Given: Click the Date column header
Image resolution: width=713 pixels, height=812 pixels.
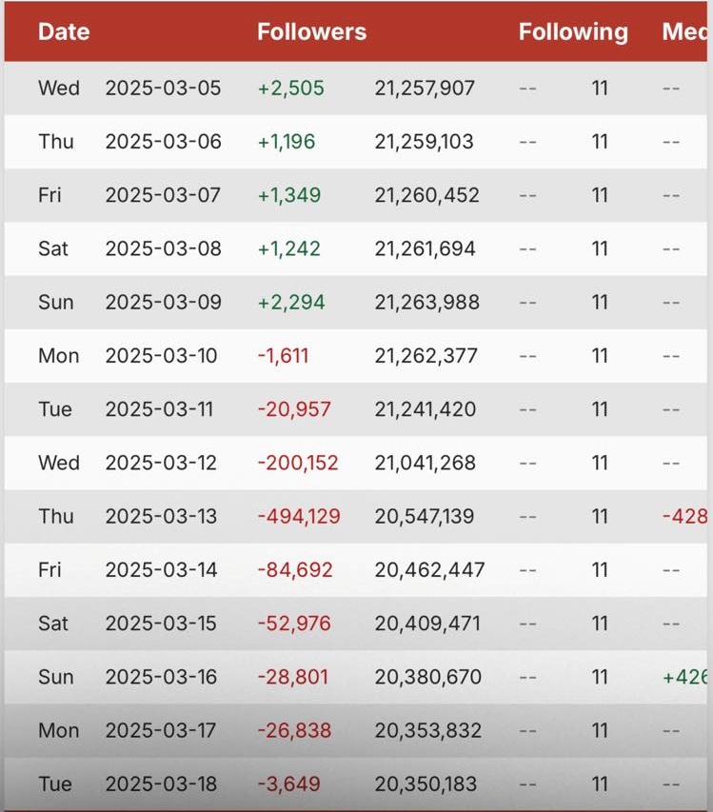Looking at the screenshot, I should point(64,31).
